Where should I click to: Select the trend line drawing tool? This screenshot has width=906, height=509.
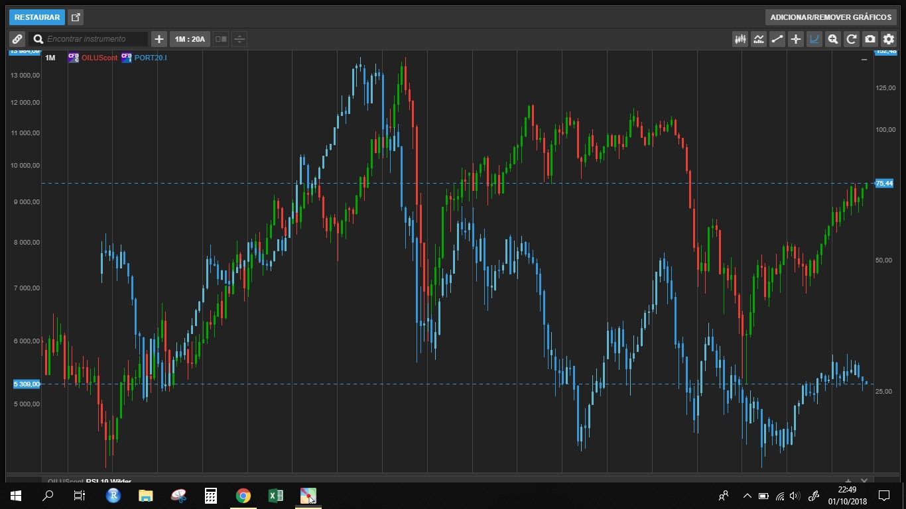click(777, 39)
